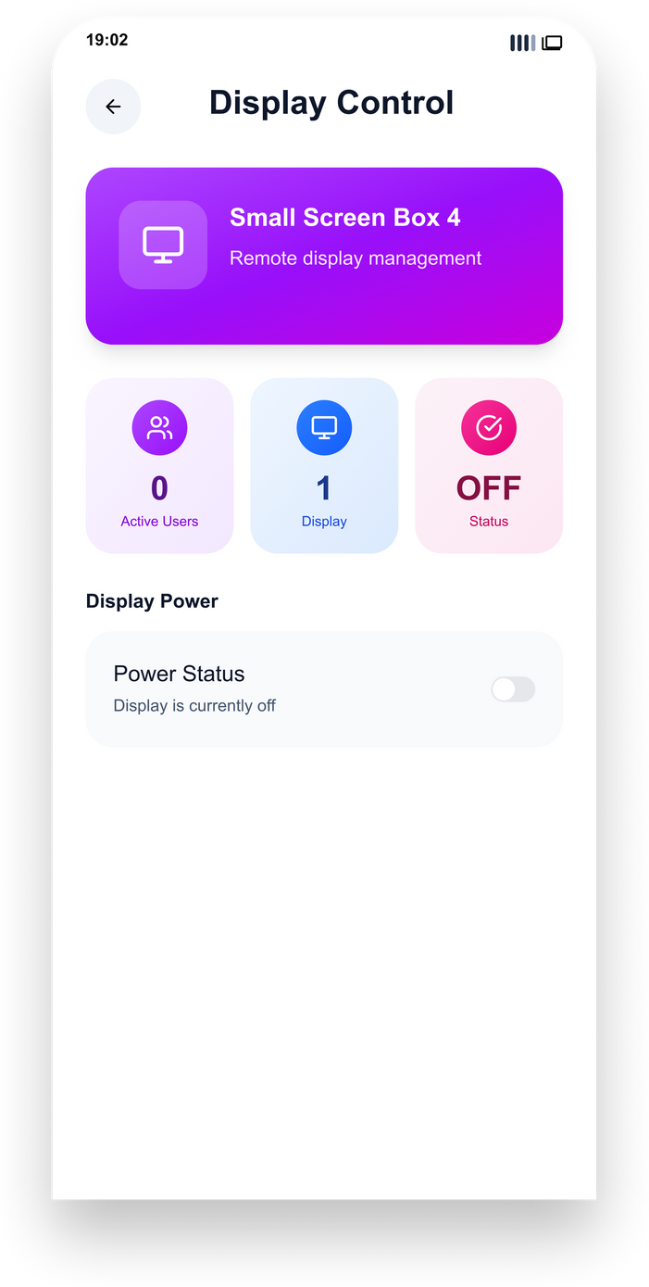This screenshot has height=1287, width=649.
Task: Tap the Remote display management subtitle
Action: click(x=356, y=259)
